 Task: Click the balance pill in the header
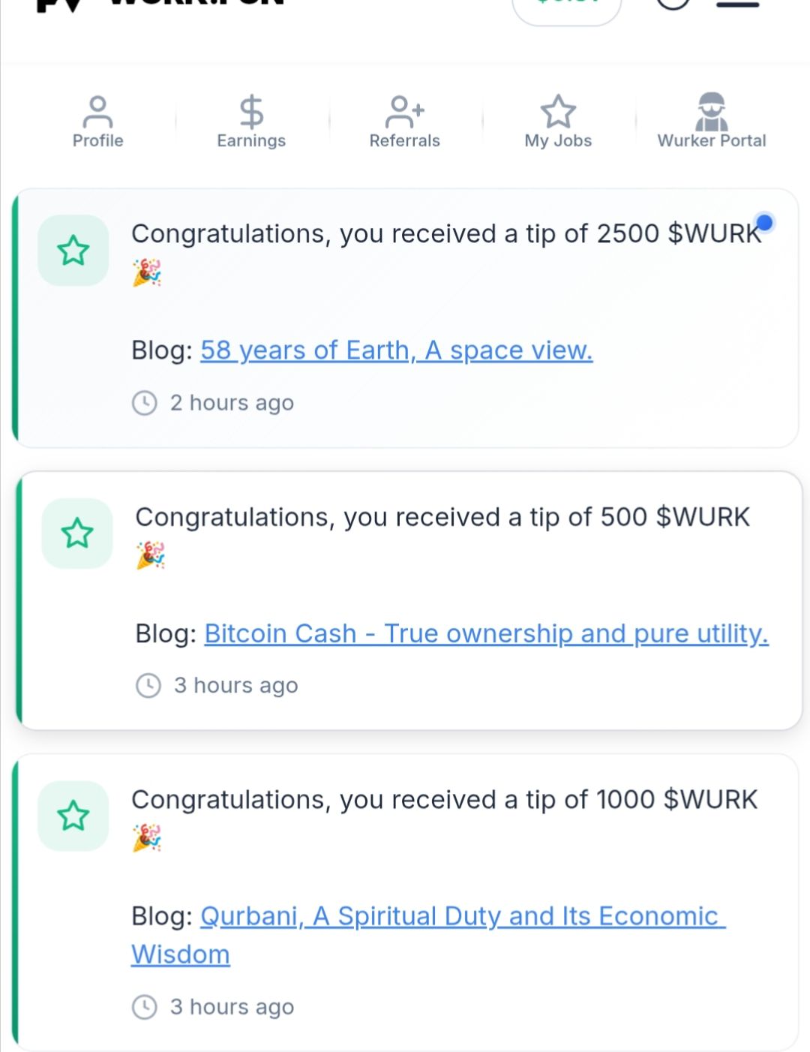(567, 8)
